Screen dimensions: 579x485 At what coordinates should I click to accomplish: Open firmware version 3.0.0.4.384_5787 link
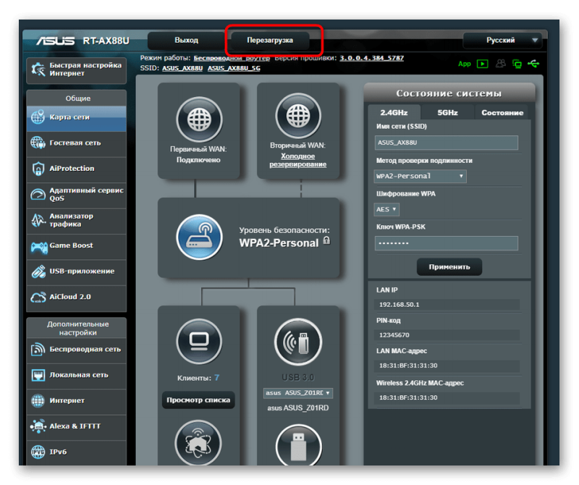tap(372, 58)
